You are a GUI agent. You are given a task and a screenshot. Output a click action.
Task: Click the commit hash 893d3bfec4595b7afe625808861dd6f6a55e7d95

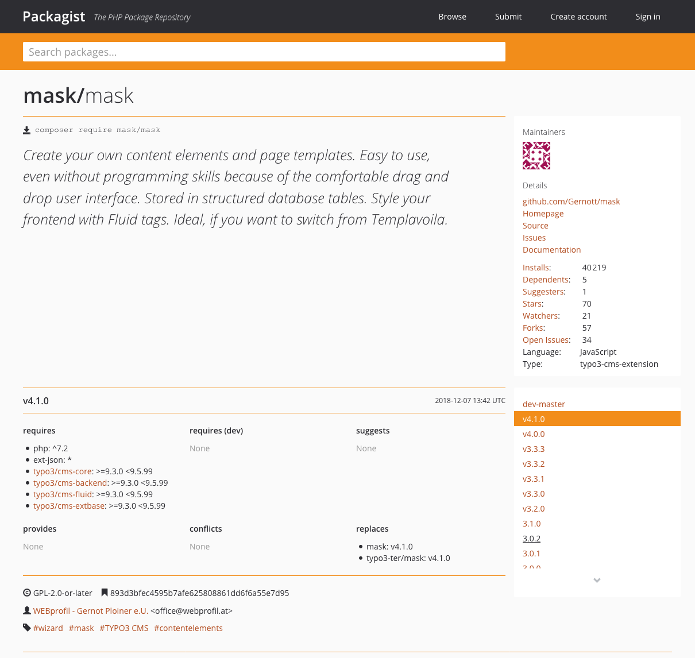point(200,593)
